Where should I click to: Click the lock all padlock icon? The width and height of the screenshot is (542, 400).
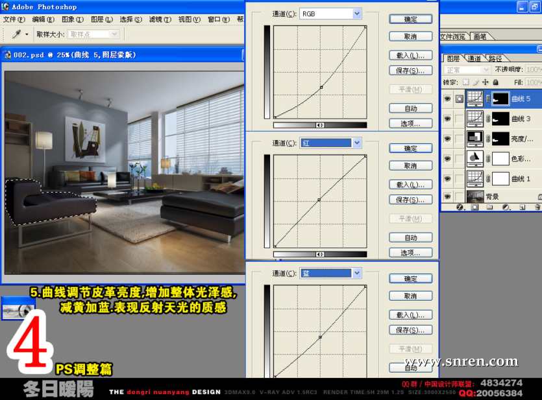tap(495, 82)
